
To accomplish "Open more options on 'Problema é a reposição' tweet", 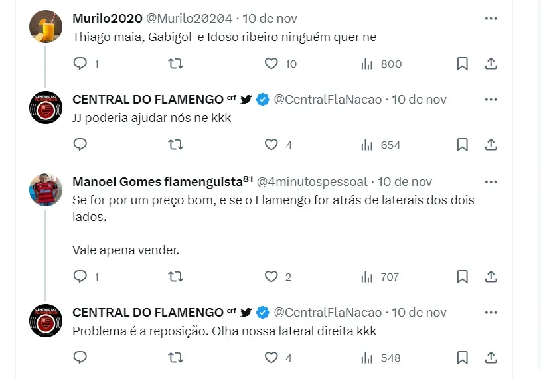I will [x=491, y=312].
